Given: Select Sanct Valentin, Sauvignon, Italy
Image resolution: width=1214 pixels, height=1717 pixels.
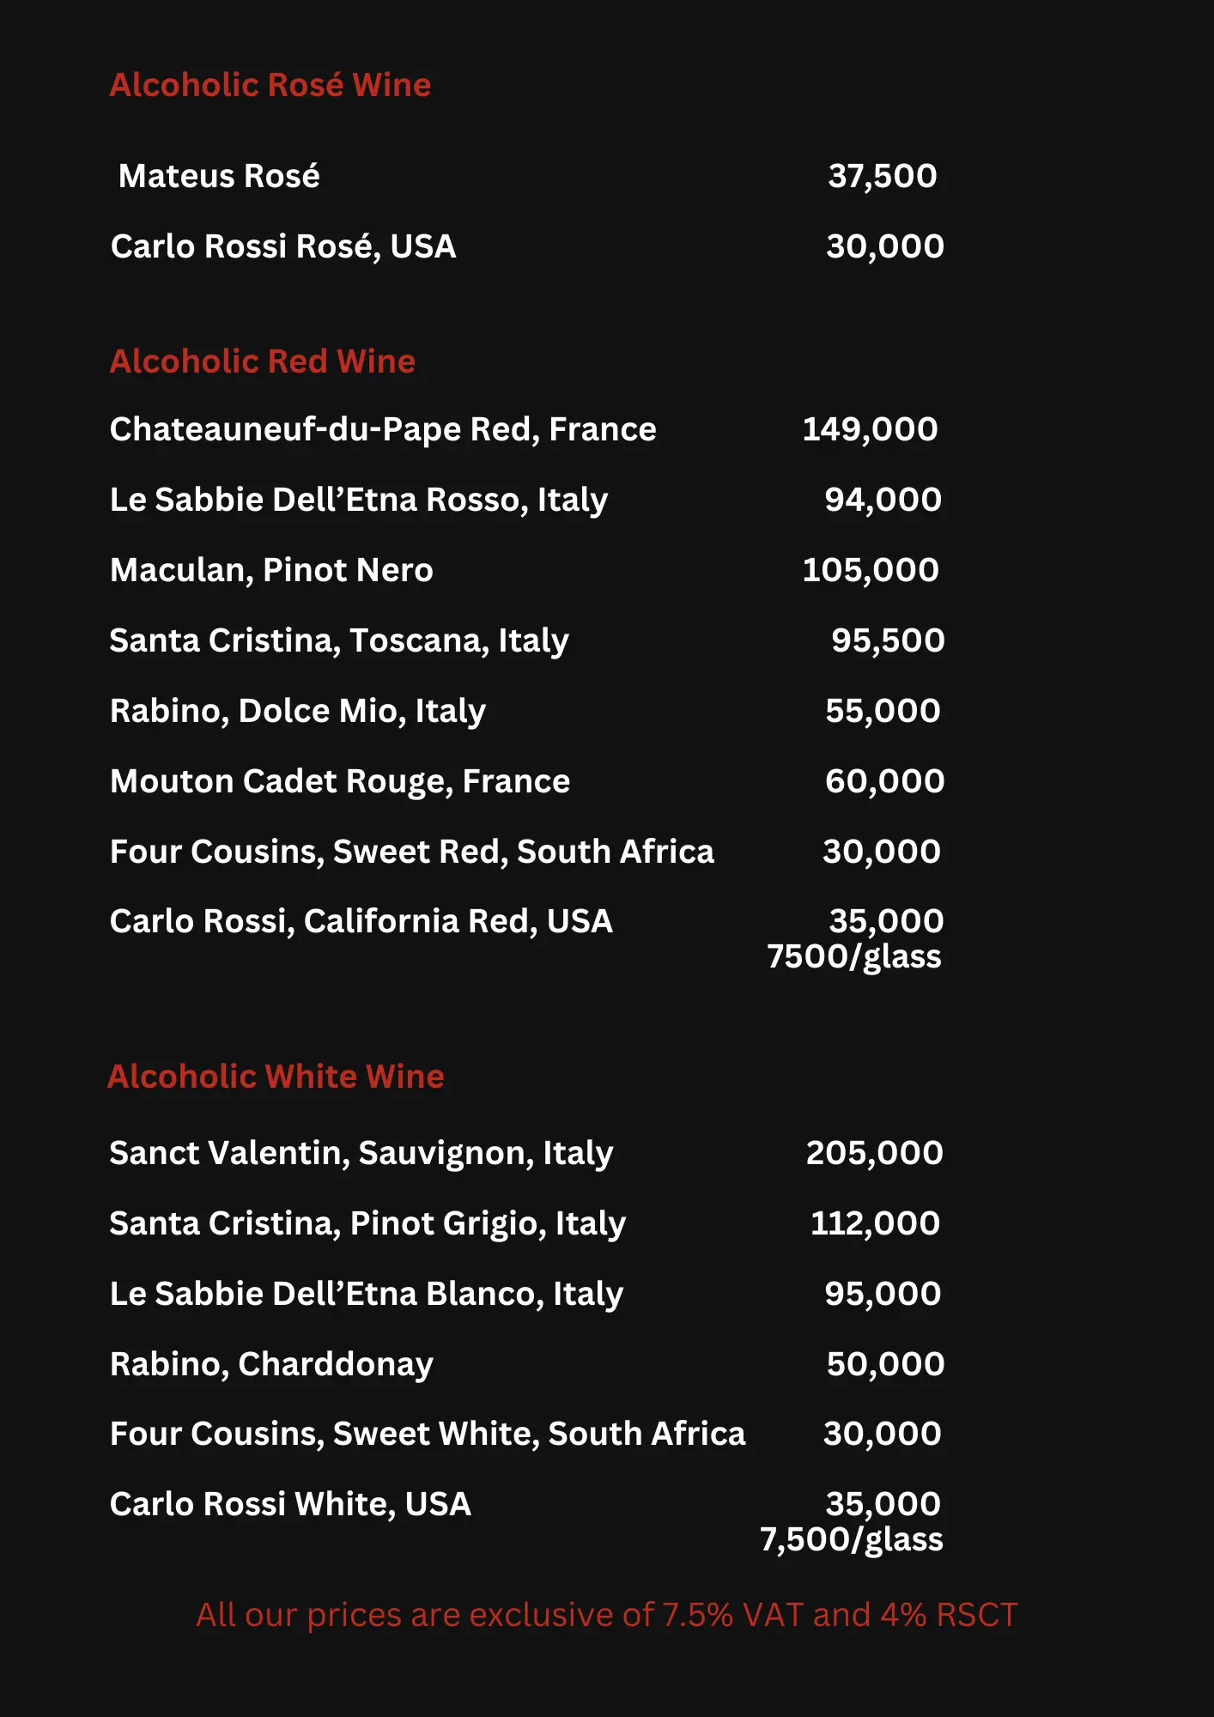Looking at the screenshot, I should pos(361,1154).
